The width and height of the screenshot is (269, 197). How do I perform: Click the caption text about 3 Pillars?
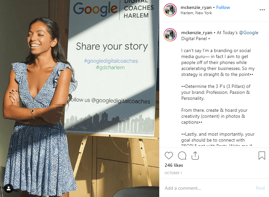pos(216,92)
